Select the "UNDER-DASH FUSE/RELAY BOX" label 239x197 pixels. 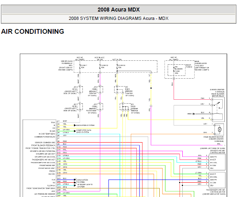click(67, 63)
